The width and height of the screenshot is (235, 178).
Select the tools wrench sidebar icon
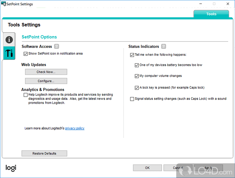click(9, 53)
